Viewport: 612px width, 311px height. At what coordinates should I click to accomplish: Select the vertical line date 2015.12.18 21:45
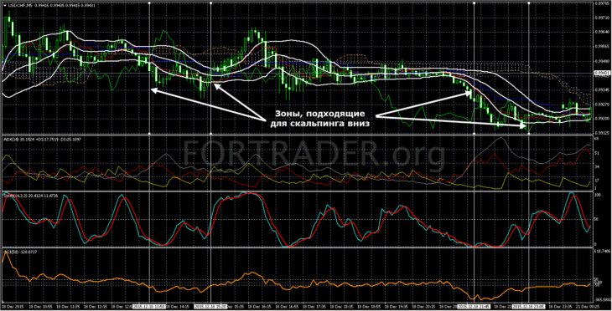474,307
